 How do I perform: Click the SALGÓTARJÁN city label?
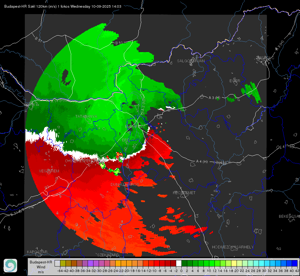[x=191, y=61]
